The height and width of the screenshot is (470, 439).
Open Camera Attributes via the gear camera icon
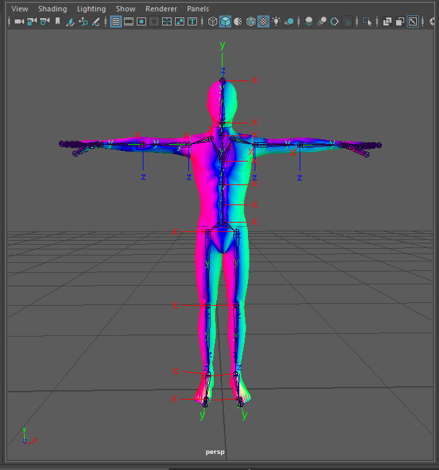pyautogui.click(x=45, y=21)
